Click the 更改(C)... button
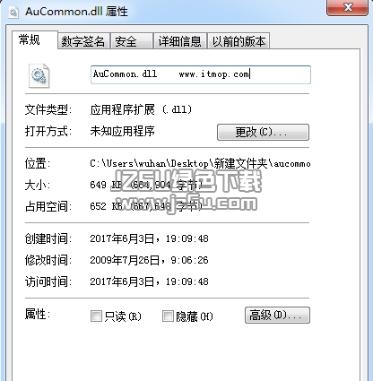Screen dimensions: 373x381 click(x=263, y=132)
